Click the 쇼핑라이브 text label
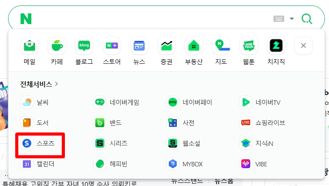The height and width of the screenshot is (186, 329). pyautogui.click(x=270, y=123)
